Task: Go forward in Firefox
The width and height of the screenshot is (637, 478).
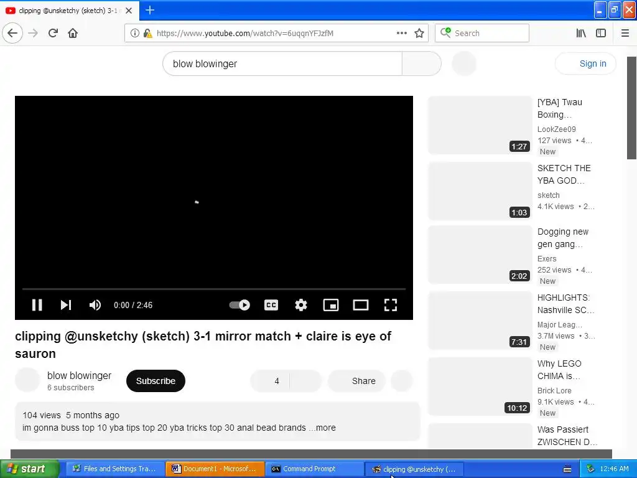Action: [34, 33]
